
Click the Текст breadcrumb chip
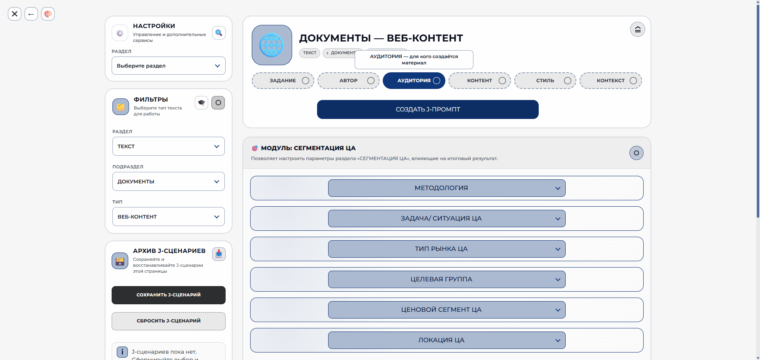click(x=310, y=53)
